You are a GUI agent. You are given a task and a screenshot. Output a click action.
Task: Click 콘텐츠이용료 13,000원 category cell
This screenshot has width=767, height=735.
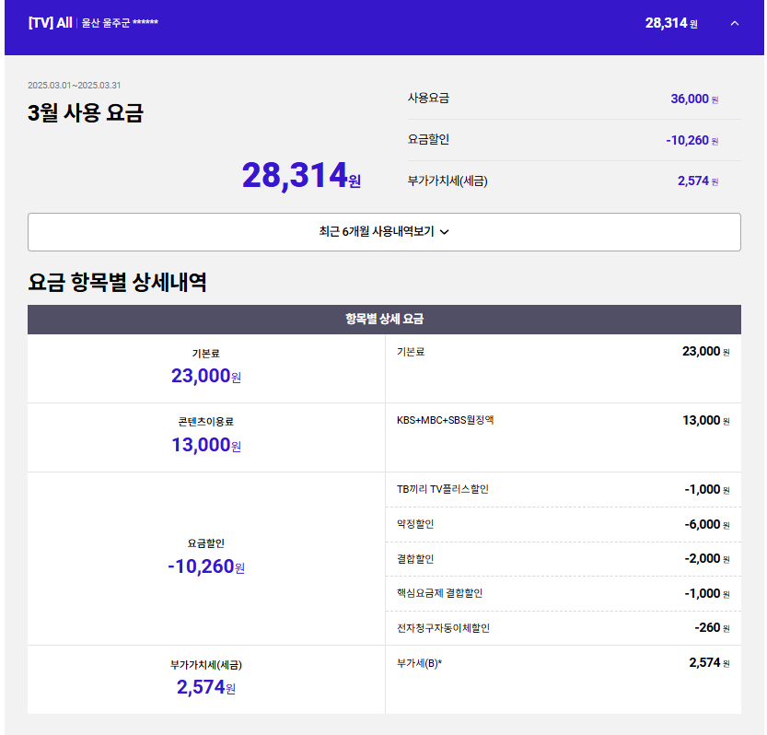[x=206, y=437]
